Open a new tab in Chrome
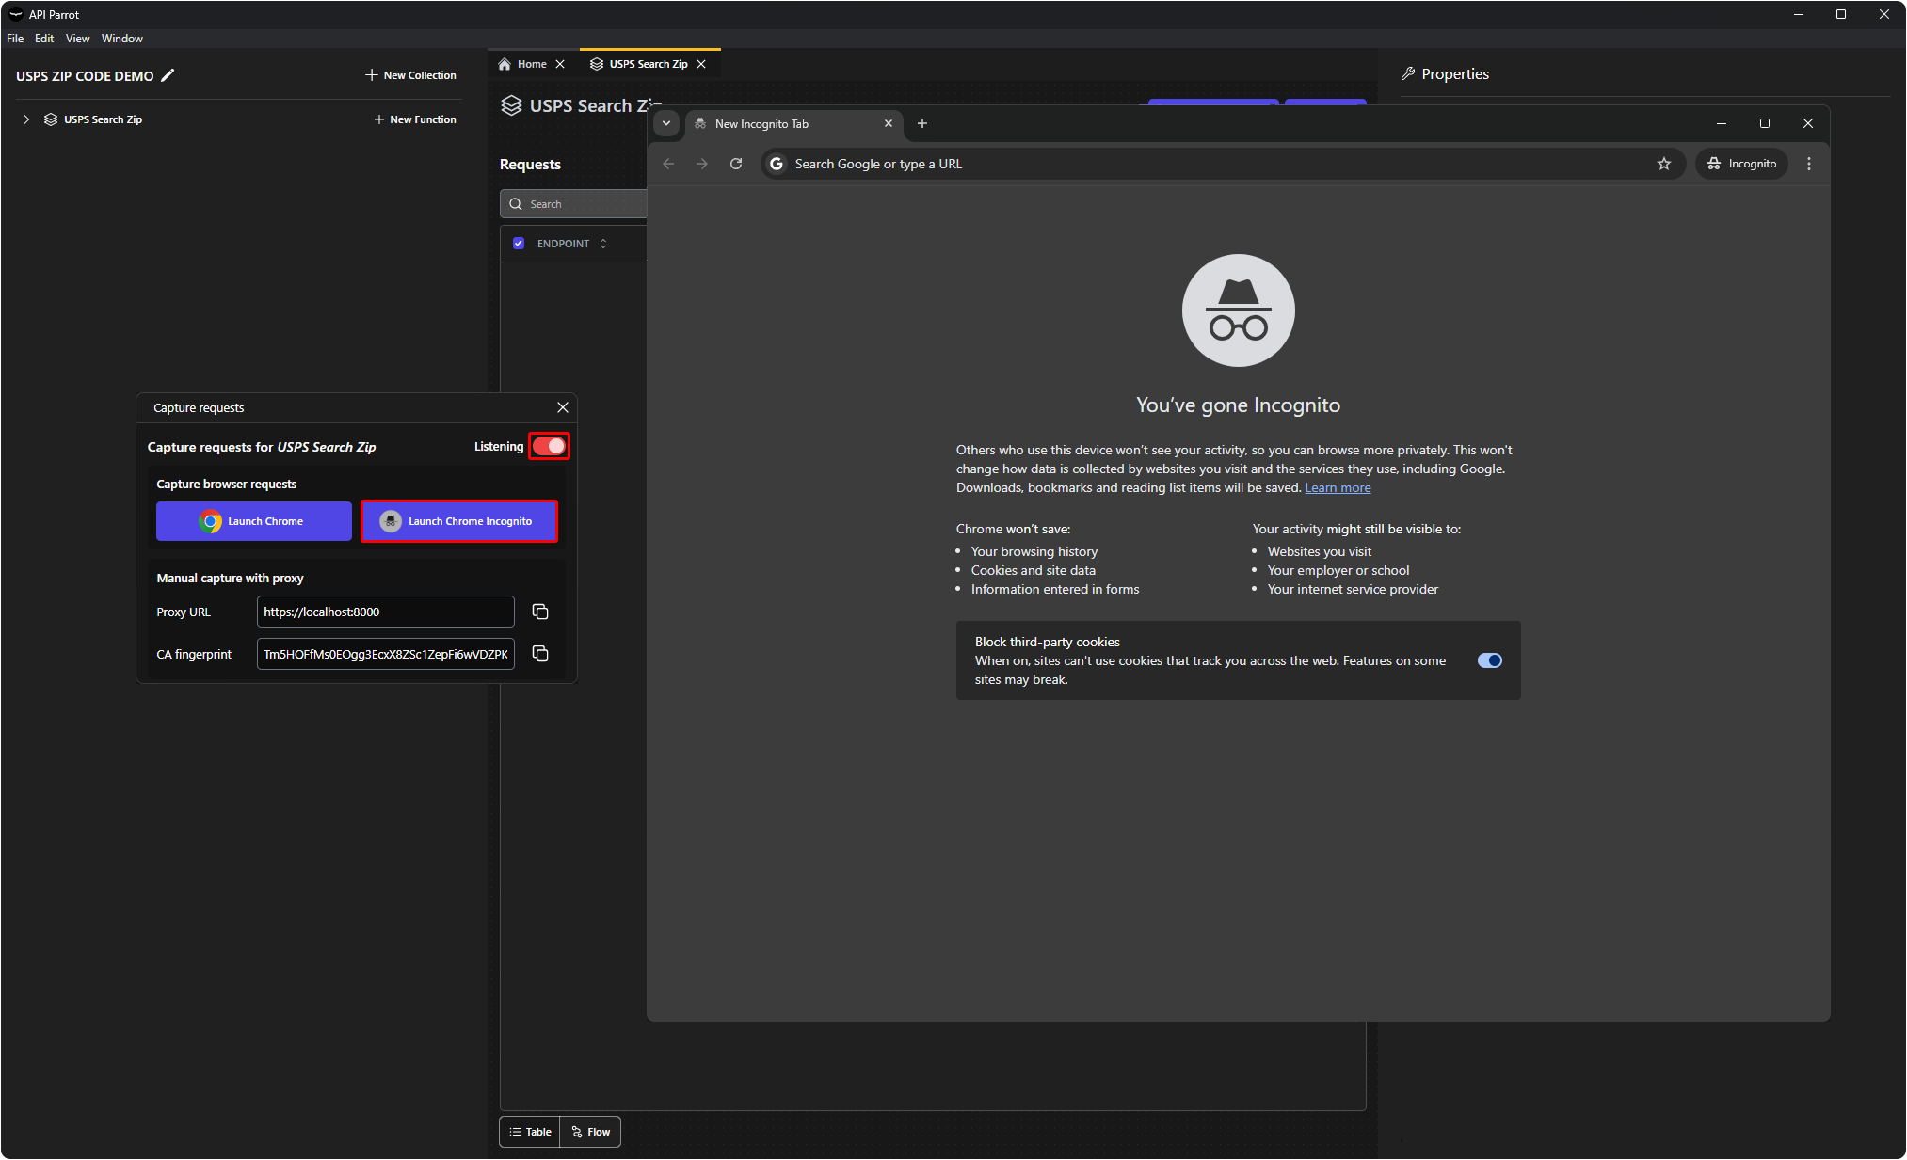The image size is (1907, 1160). pyautogui.click(x=922, y=123)
